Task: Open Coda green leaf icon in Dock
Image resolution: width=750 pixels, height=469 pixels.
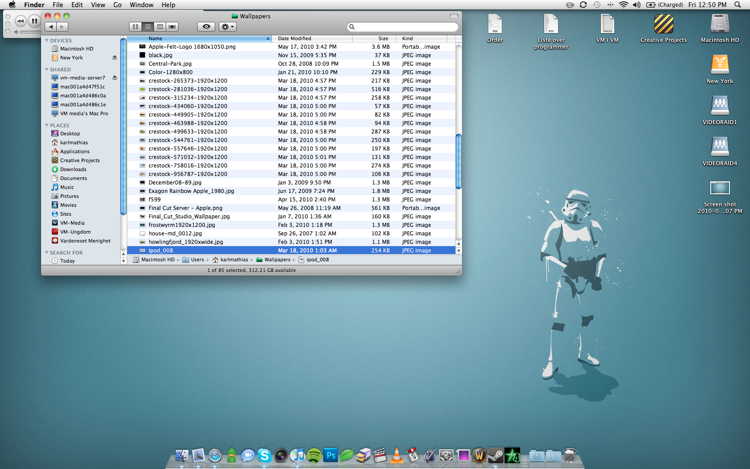Action: tap(347, 455)
